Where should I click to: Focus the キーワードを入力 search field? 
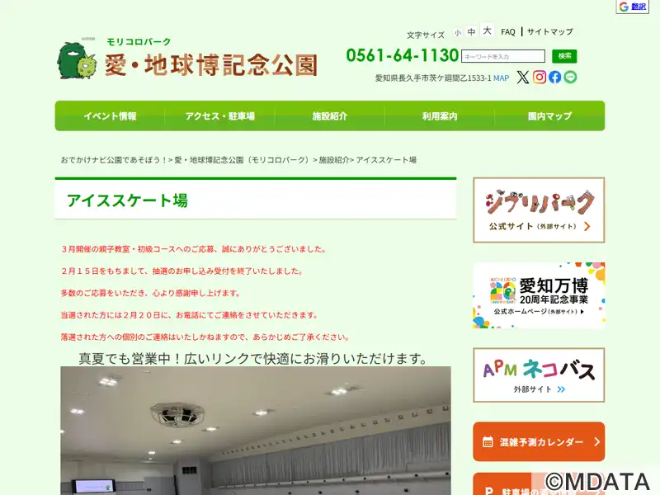pos(503,56)
